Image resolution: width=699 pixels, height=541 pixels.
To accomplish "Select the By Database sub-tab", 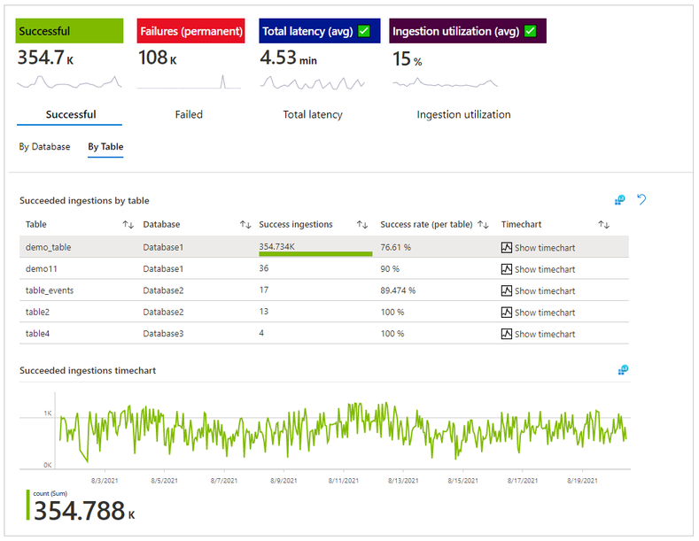I will point(44,147).
